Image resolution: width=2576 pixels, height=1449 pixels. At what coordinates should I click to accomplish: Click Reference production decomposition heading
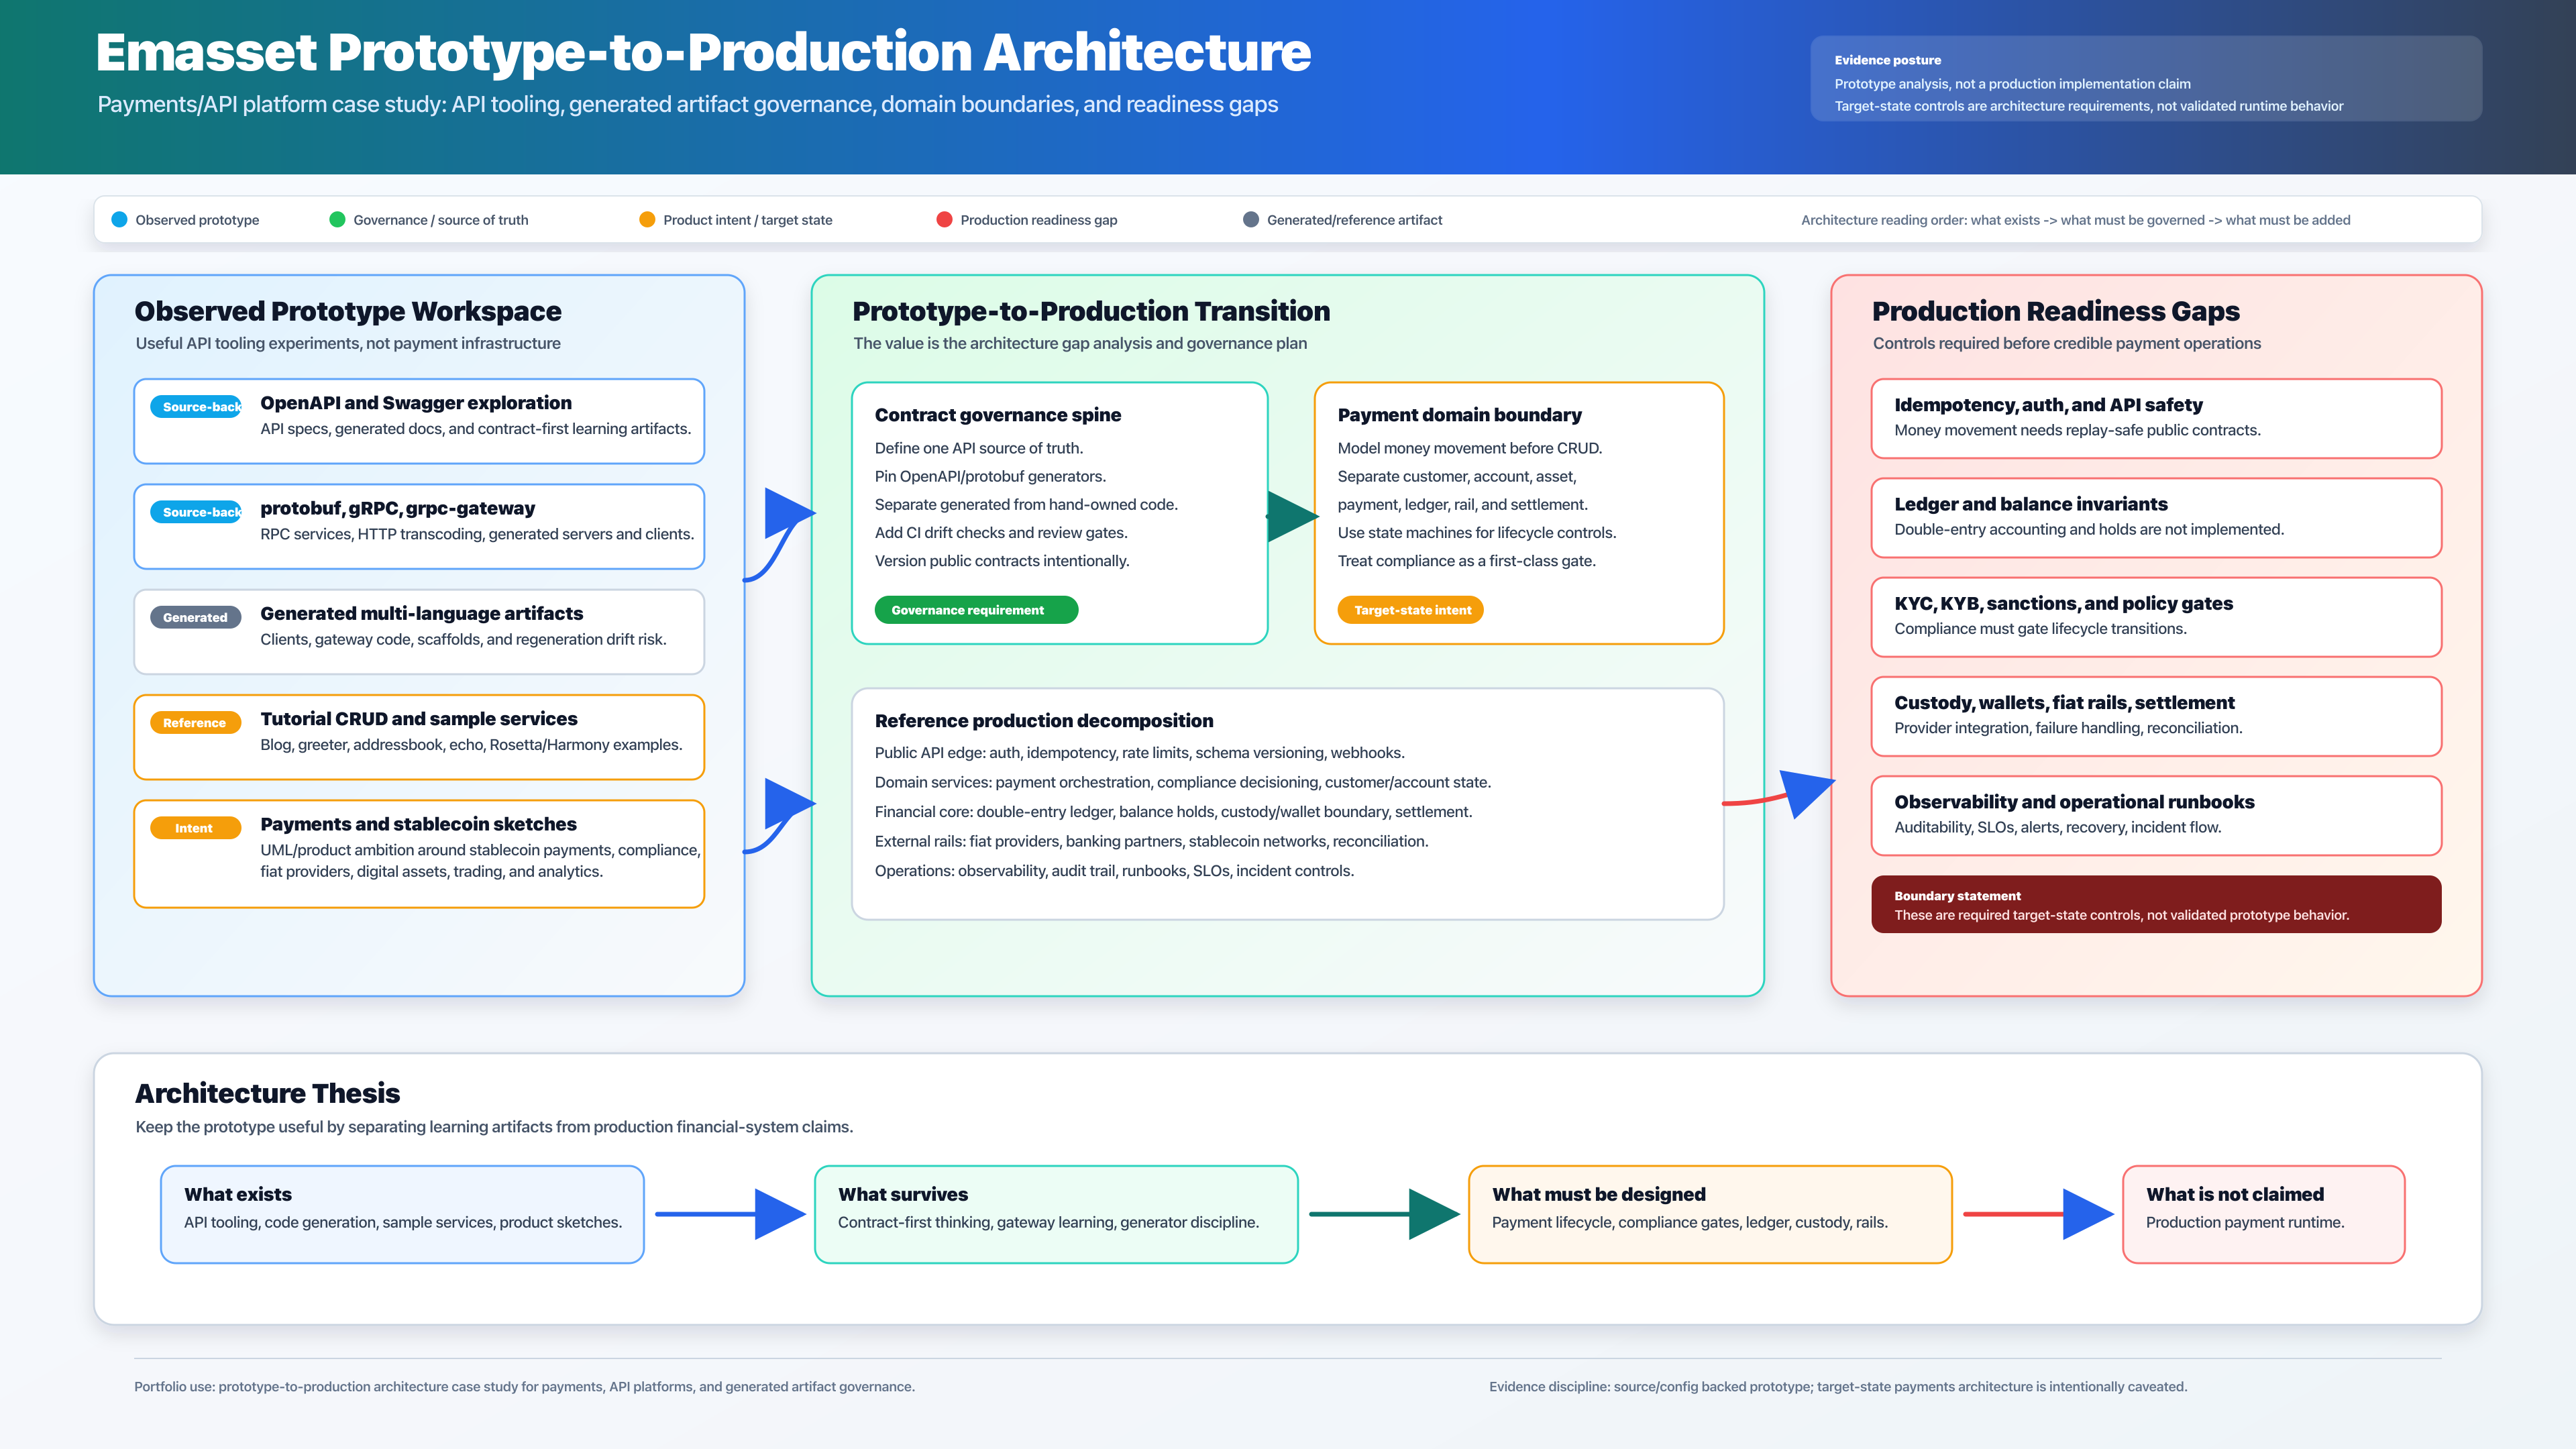pyautogui.click(x=1044, y=721)
